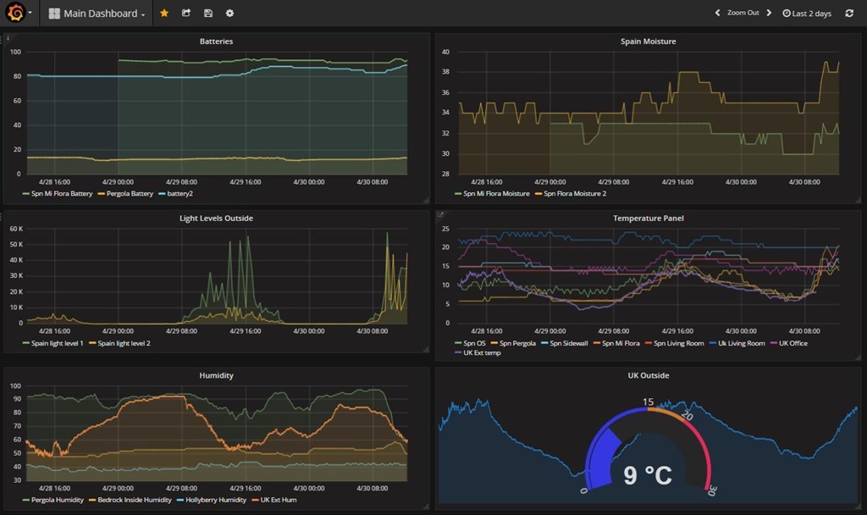Screen dimensions: 867x515
Task: Open the Humidity panel title menu
Action: 216,375
